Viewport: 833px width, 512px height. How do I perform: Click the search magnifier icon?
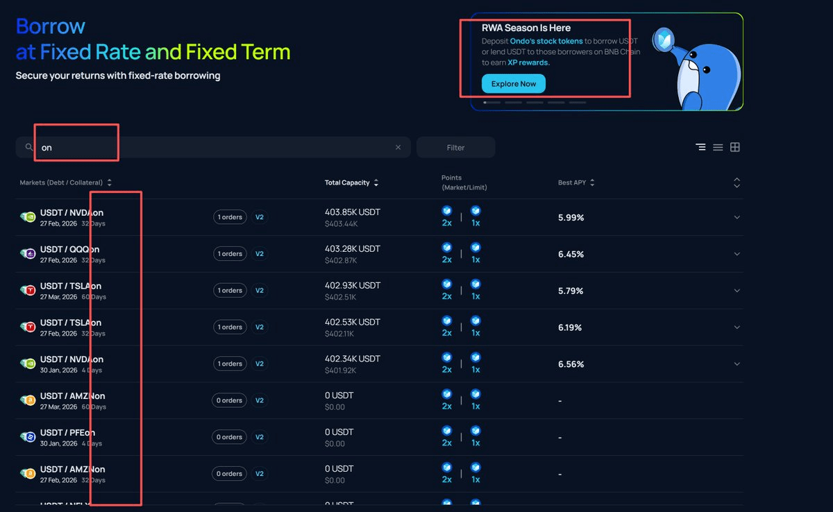click(28, 147)
